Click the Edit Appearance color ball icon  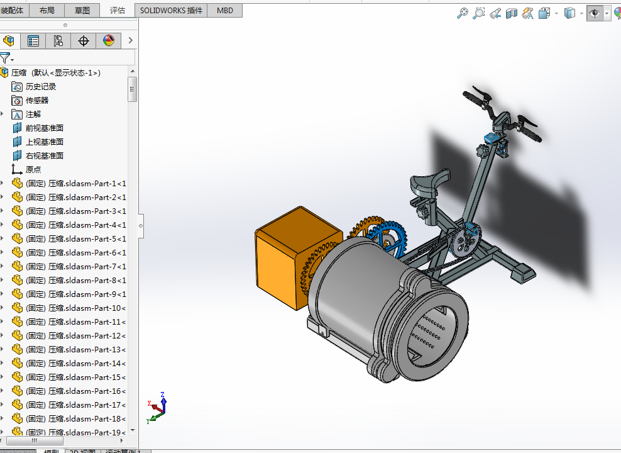tap(616, 13)
